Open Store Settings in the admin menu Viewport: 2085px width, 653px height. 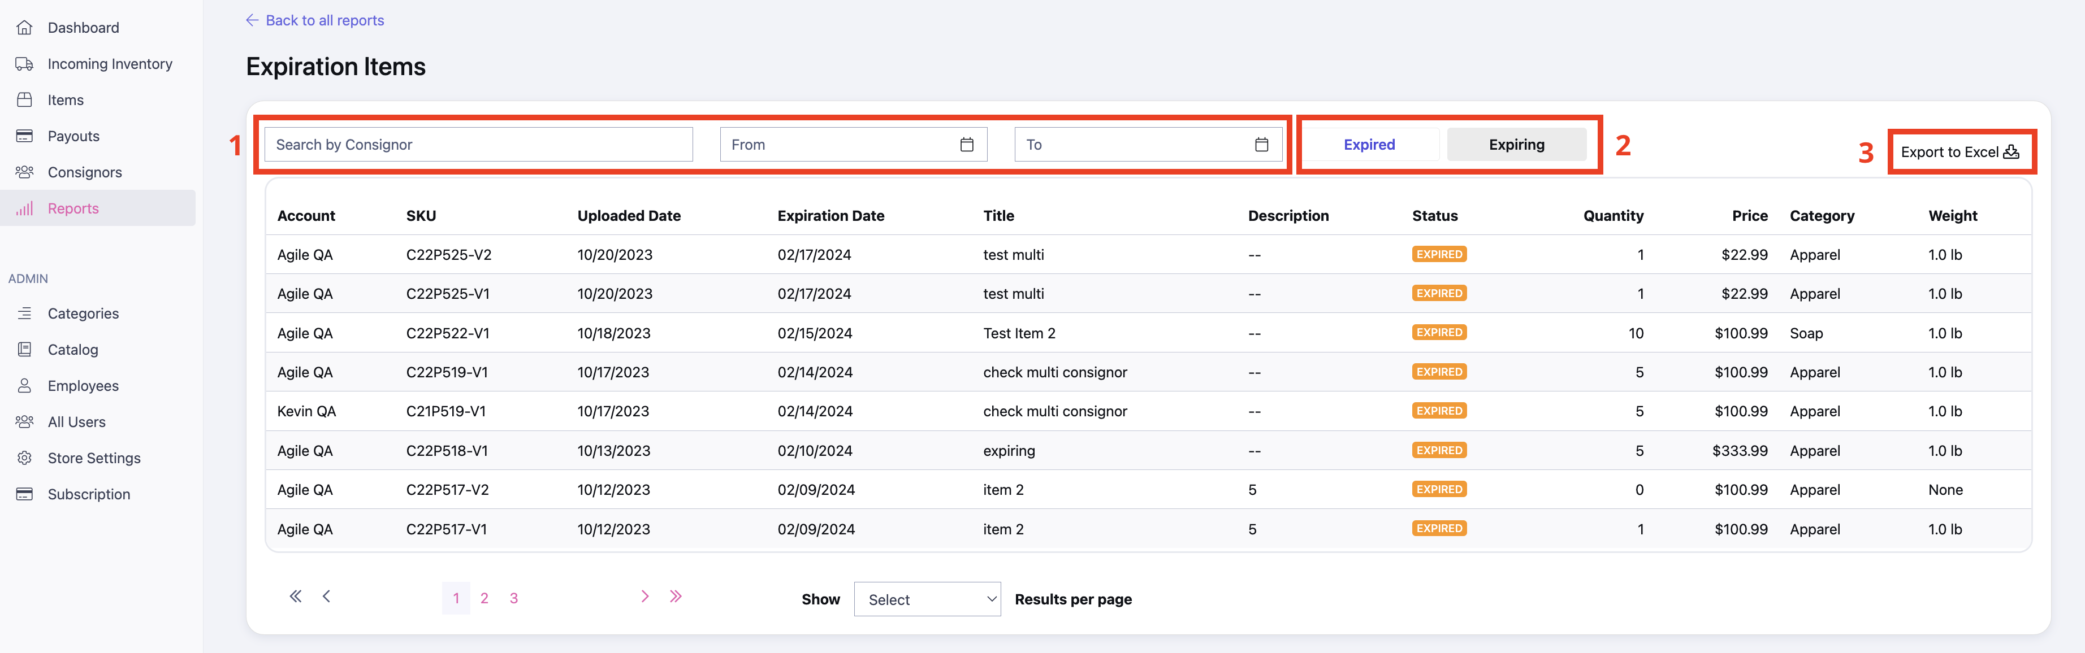pyautogui.click(x=94, y=458)
